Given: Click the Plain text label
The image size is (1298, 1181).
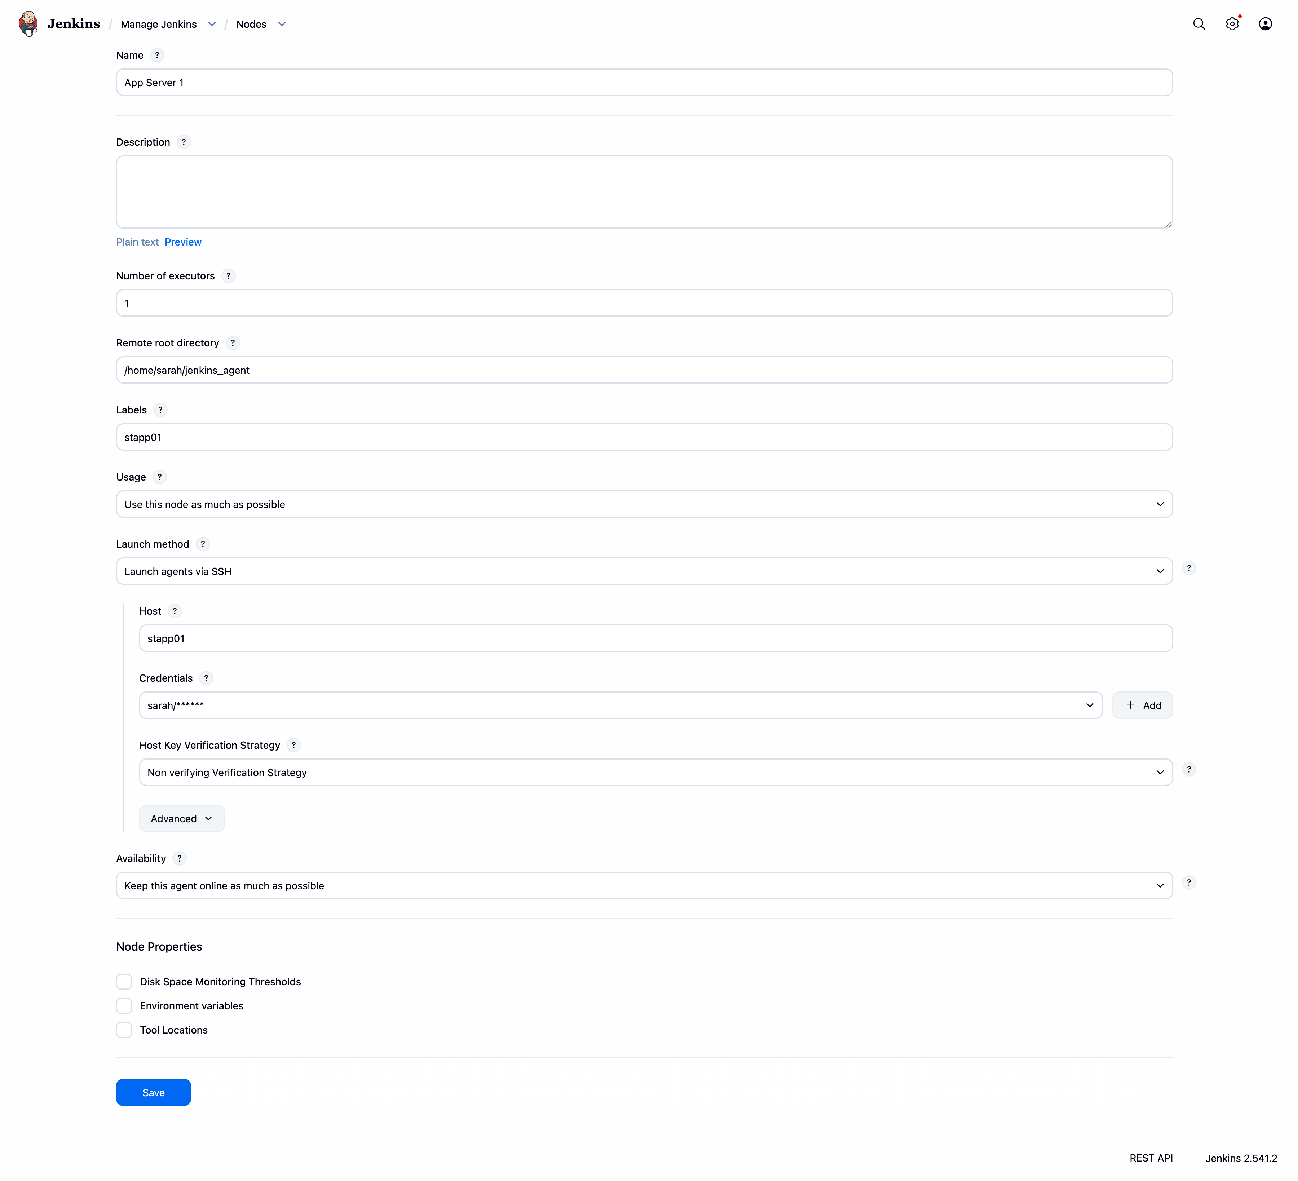Looking at the screenshot, I should tap(137, 242).
